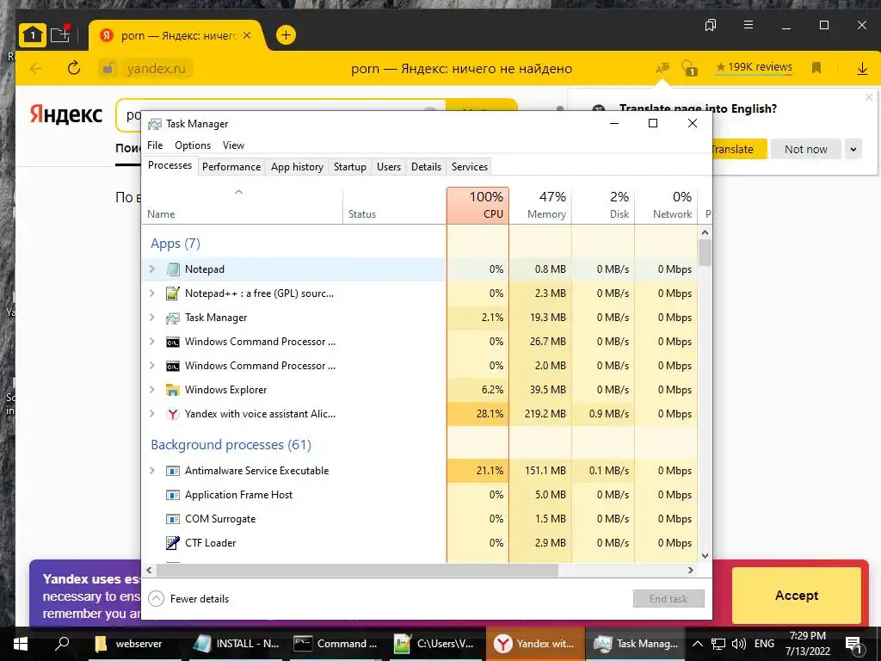Open the File menu in Task Manager
881x661 pixels.
155,145
